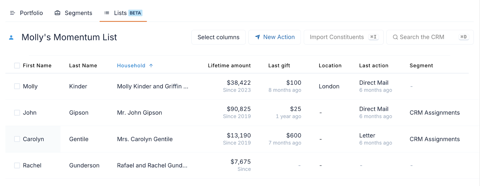Open first name Molly
Viewport: 480px width, 186px height.
click(30, 86)
